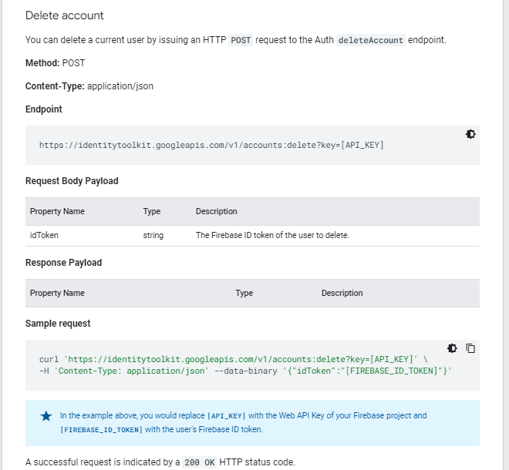509x470 pixels.
Task: Toggle dark code theme on Endpoint block
Action: tap(470, 134)
